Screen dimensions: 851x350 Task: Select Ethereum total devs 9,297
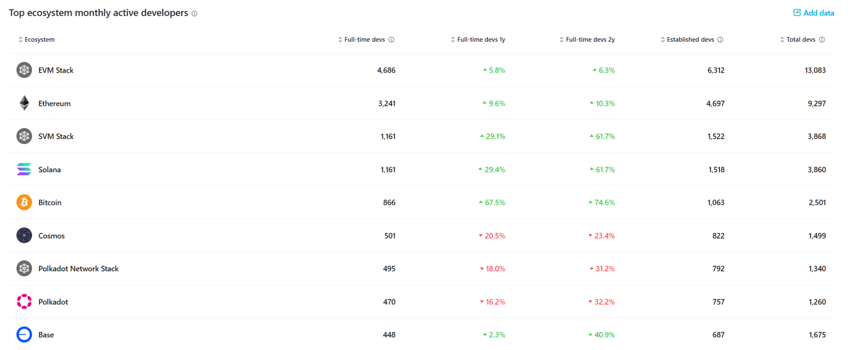coord(817,103)
